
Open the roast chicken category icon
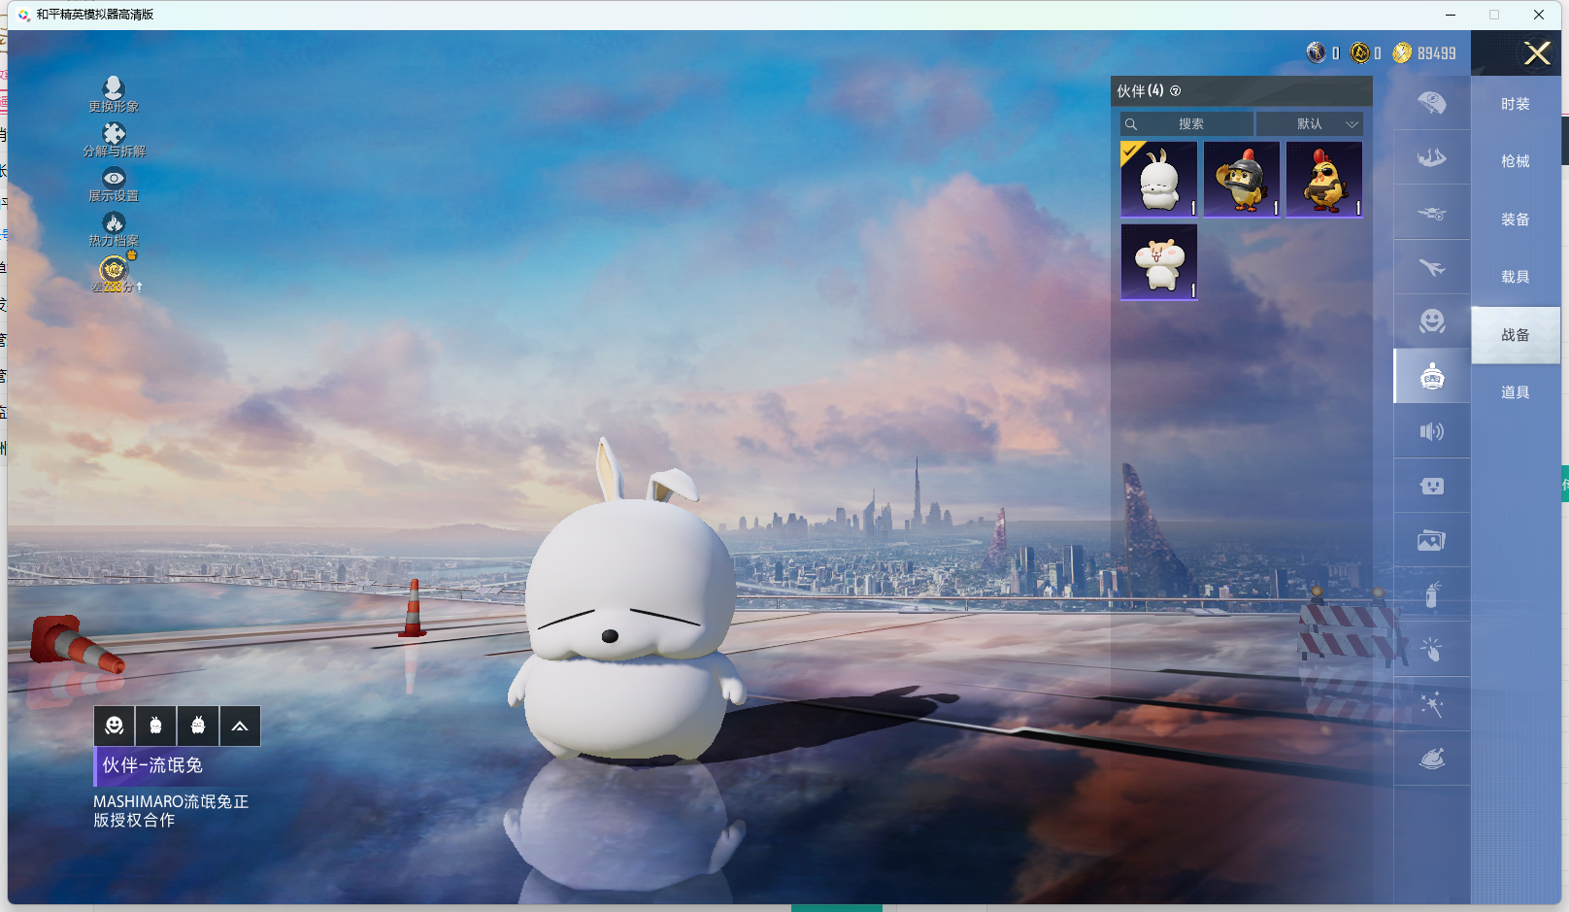coord(1431,759)
